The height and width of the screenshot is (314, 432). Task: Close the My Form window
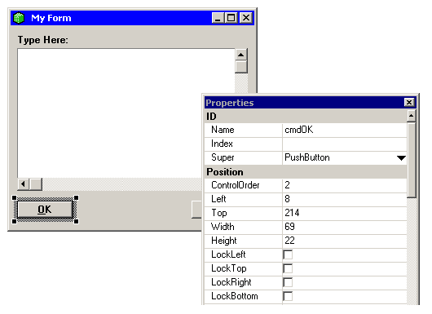(246, 18)
